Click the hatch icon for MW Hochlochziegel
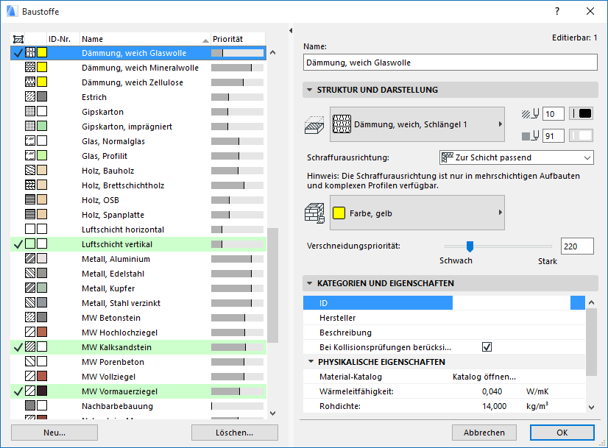 tap(30, 332)
